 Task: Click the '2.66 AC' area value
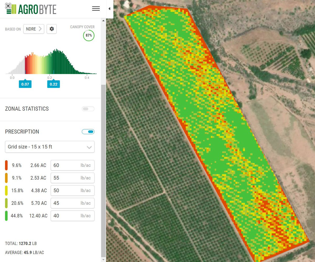38,165
